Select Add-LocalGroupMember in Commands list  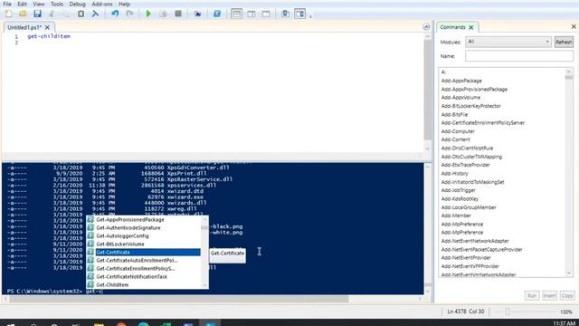point(469,207)
